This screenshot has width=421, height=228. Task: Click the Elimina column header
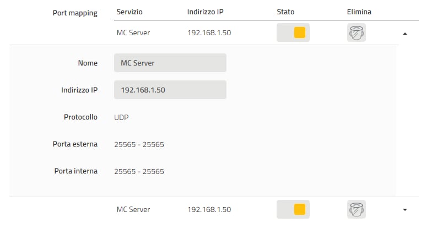tap(359, 12)
